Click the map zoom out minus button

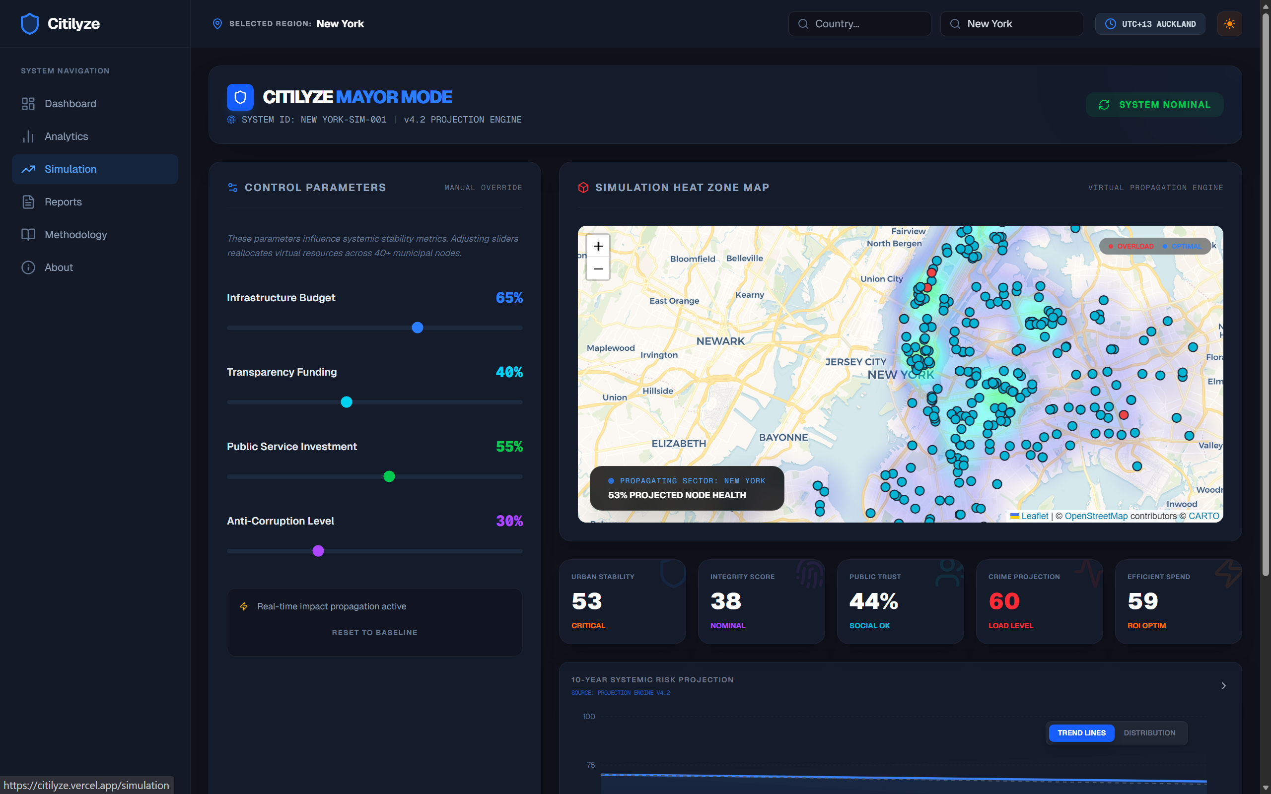[x=598, y=269]
